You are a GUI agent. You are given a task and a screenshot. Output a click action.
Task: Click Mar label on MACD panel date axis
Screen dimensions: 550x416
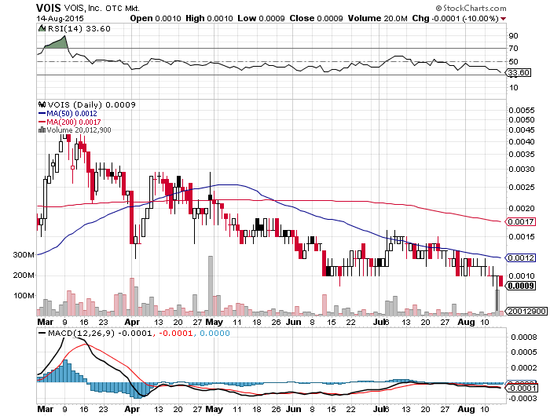click(46, 409)
